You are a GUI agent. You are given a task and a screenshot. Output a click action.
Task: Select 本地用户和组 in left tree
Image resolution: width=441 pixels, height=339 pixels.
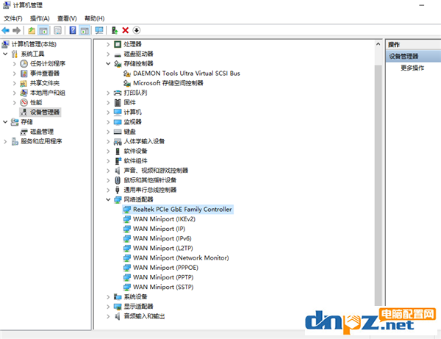[48, 93]
